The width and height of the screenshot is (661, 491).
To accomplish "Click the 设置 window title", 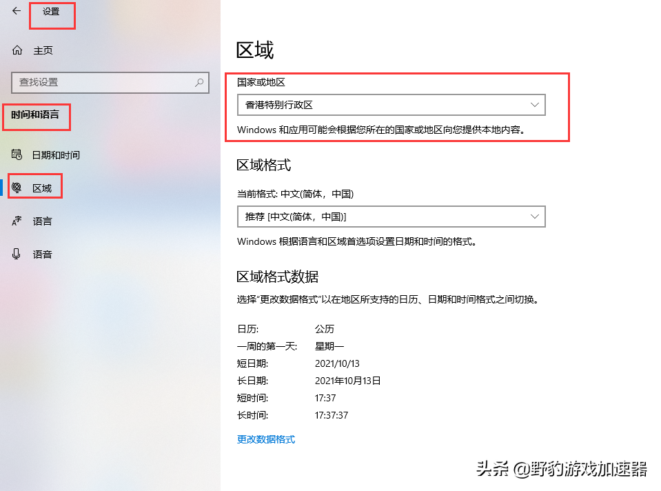I will click(51, 12).
